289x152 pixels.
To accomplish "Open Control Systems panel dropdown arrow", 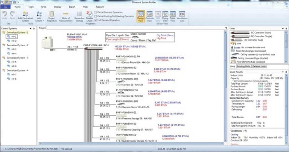I will pos(30,29).
